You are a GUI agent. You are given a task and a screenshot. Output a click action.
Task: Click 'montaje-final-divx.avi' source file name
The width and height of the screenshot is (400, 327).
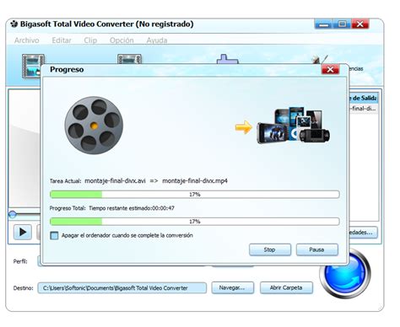tap(115, 180)
